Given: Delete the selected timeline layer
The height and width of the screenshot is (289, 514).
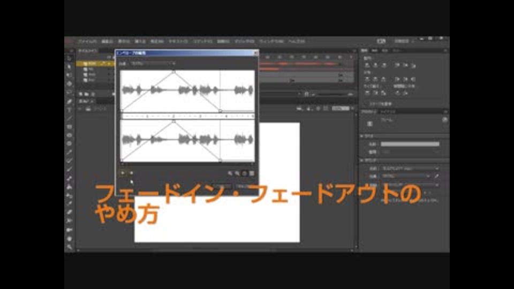Looking at the screenshot, I should point(93,94).
